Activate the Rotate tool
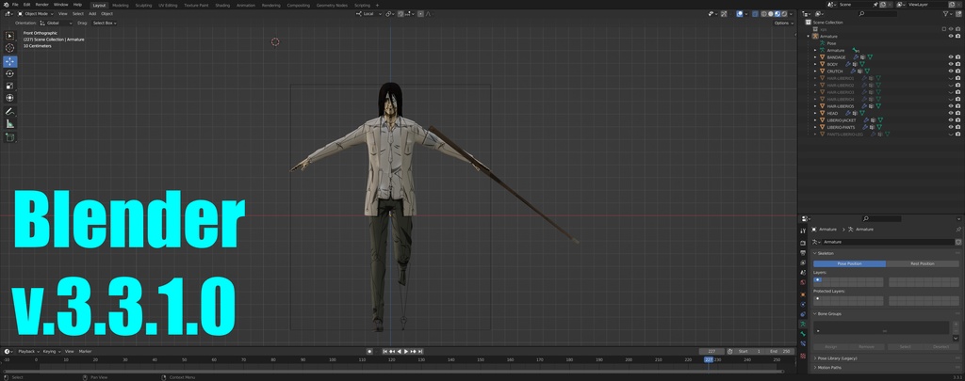This screenshot has width=965, height=381. coord(9,73)
